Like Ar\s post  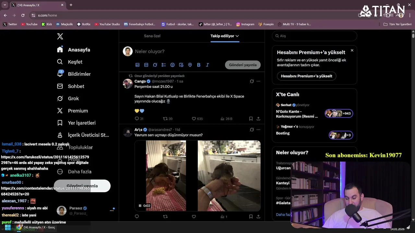194,216
